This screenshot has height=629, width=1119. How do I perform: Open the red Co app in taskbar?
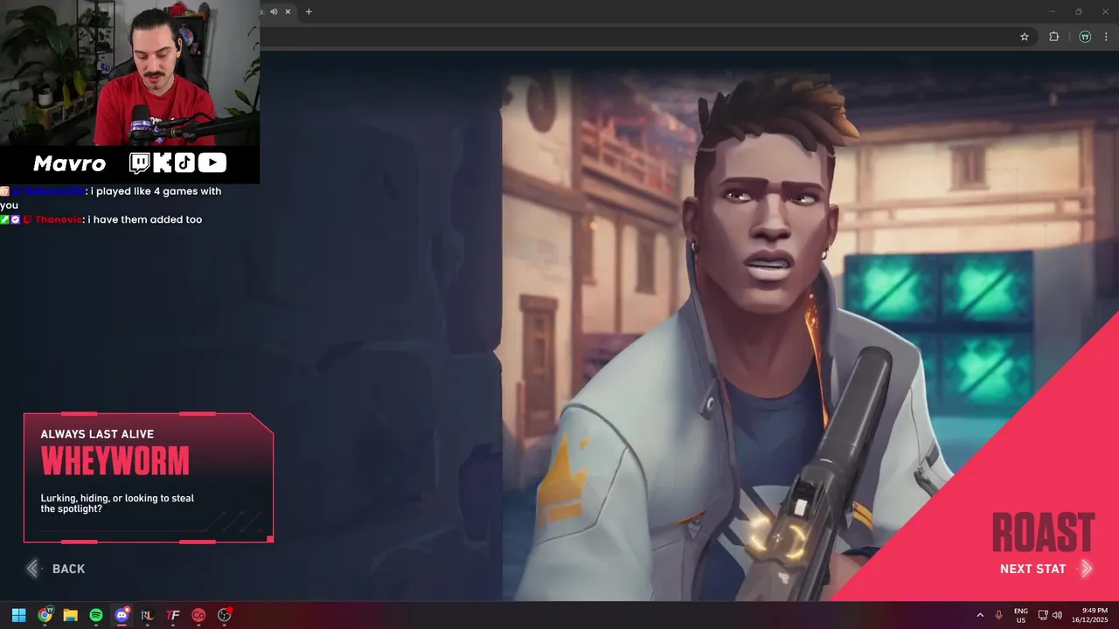(x=198, y=615)
